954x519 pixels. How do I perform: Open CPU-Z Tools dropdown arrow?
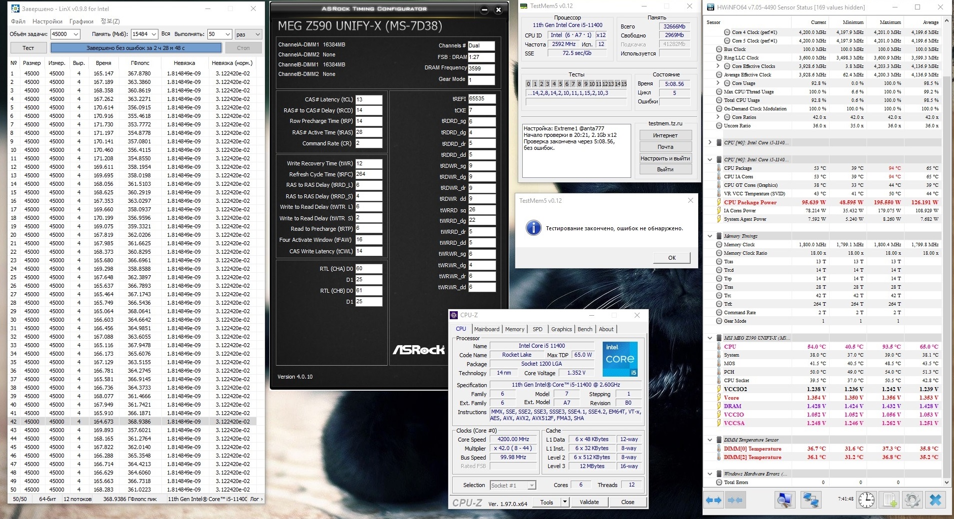point(565,502)
